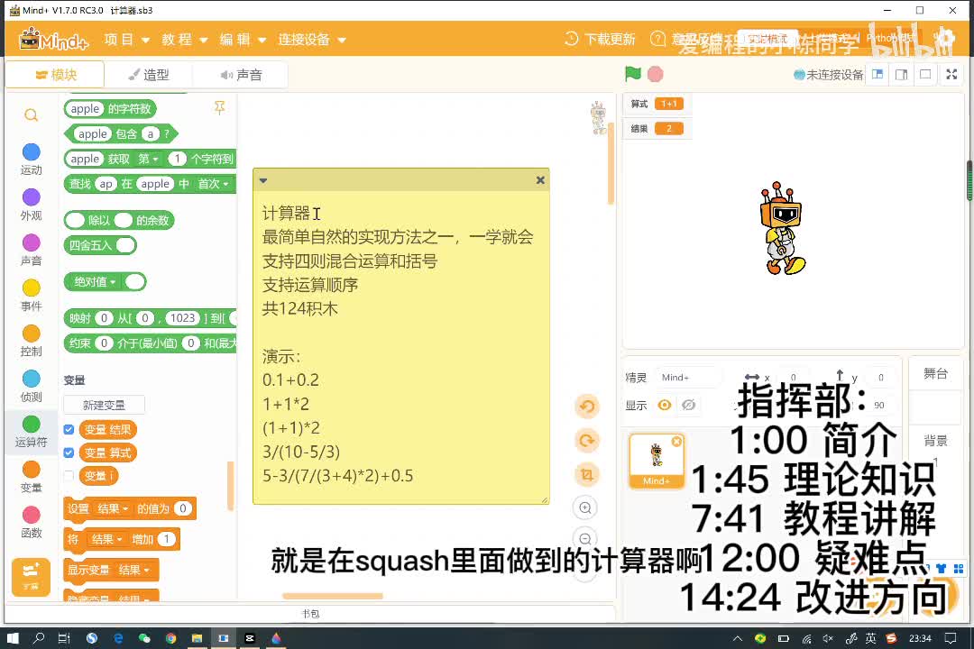
Task: Open the 绝对值 function dropdown
Action: [x=95, y=282]
